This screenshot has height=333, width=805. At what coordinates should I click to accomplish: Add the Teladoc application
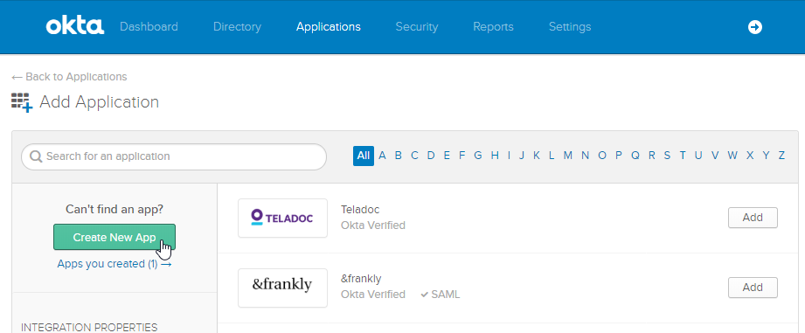(753, 218)
